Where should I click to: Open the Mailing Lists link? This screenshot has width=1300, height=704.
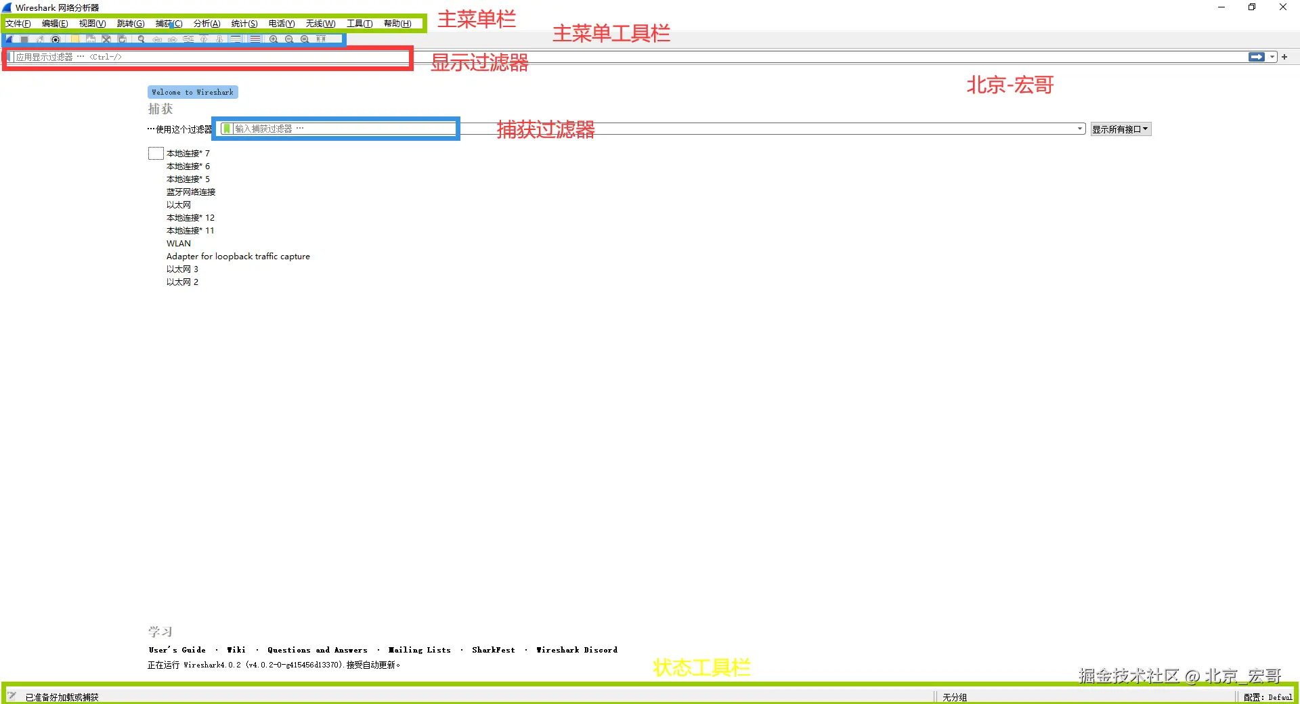pyautogui.click(x=420, y=650)
